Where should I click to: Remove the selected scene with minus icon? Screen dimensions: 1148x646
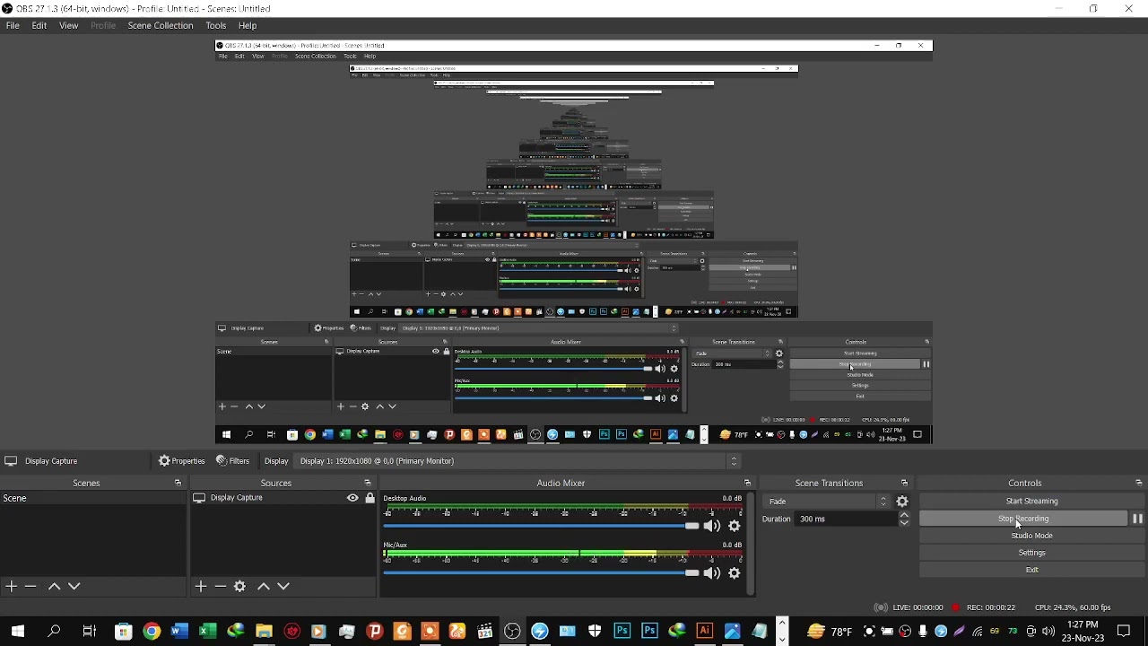(30, 586)
